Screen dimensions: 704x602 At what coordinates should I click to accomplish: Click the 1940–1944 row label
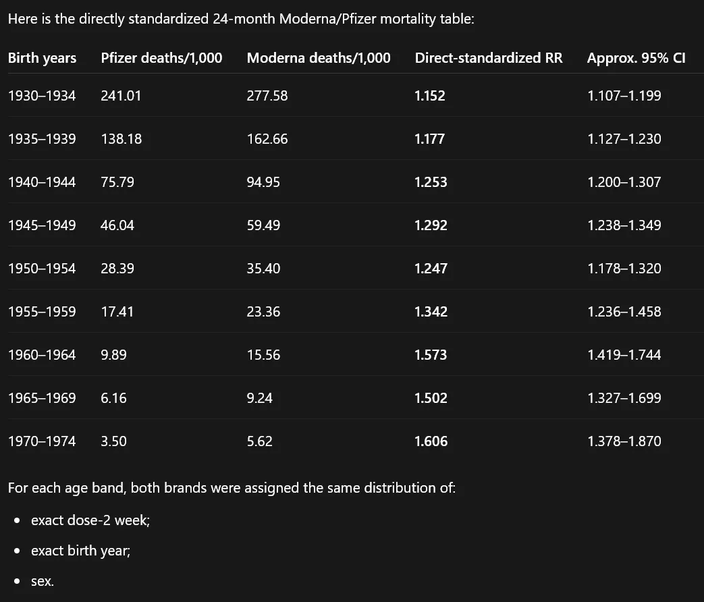pos(43,182)
